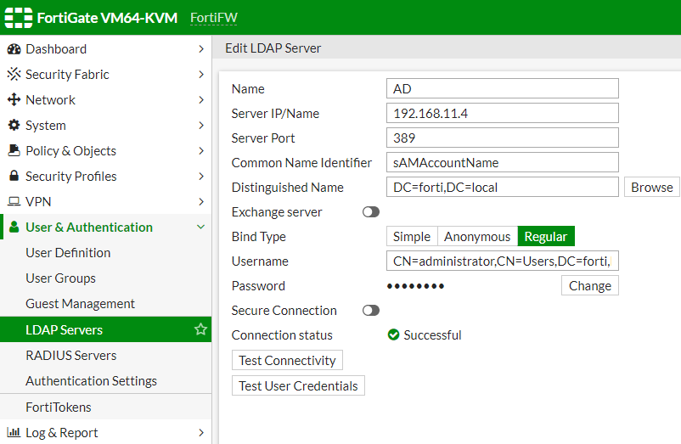Select LDAP Servers menu item
The height and width of the screenshot is (444, 681).
tap(105, 329)
